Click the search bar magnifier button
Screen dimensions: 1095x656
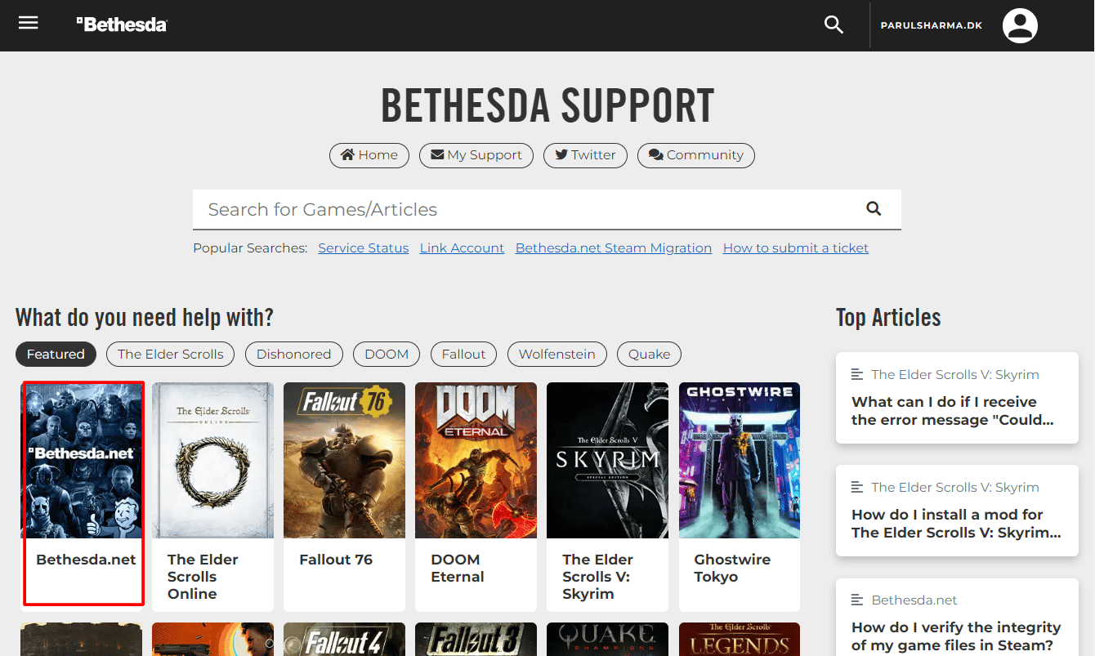click(x=874, y=209)
